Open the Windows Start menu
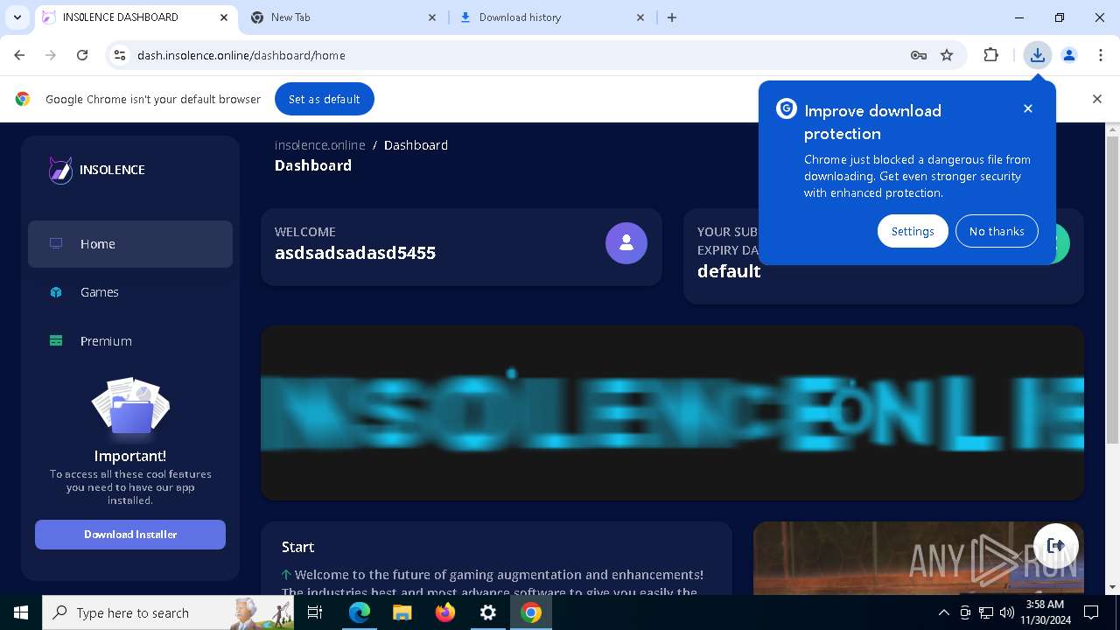 point(21,612)
